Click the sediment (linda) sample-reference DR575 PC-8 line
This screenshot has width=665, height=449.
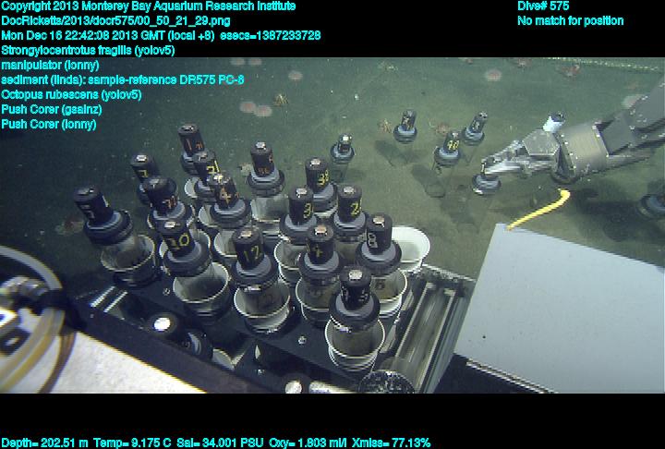(123, 79)
